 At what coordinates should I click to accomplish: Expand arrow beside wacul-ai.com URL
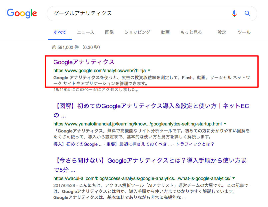[x=234, y=178]
